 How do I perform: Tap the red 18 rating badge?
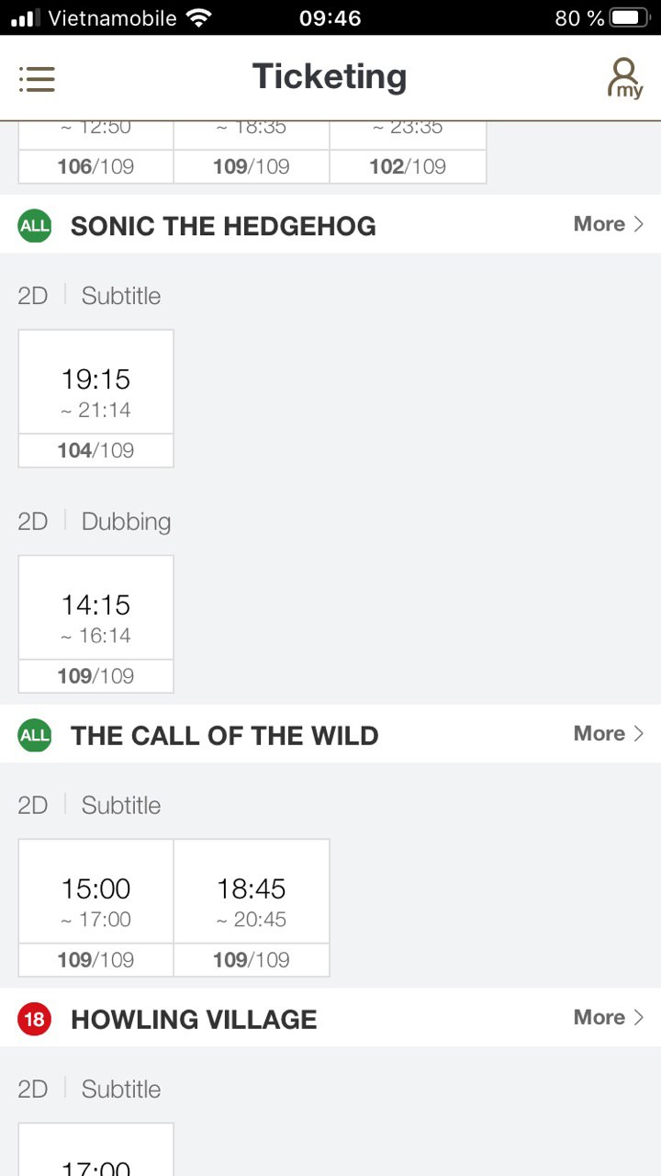coord(35,1019)
